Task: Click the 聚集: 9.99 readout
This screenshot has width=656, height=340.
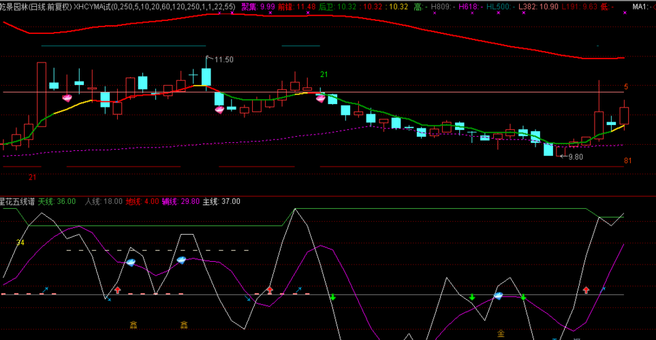Action: (x=258, y=7)
